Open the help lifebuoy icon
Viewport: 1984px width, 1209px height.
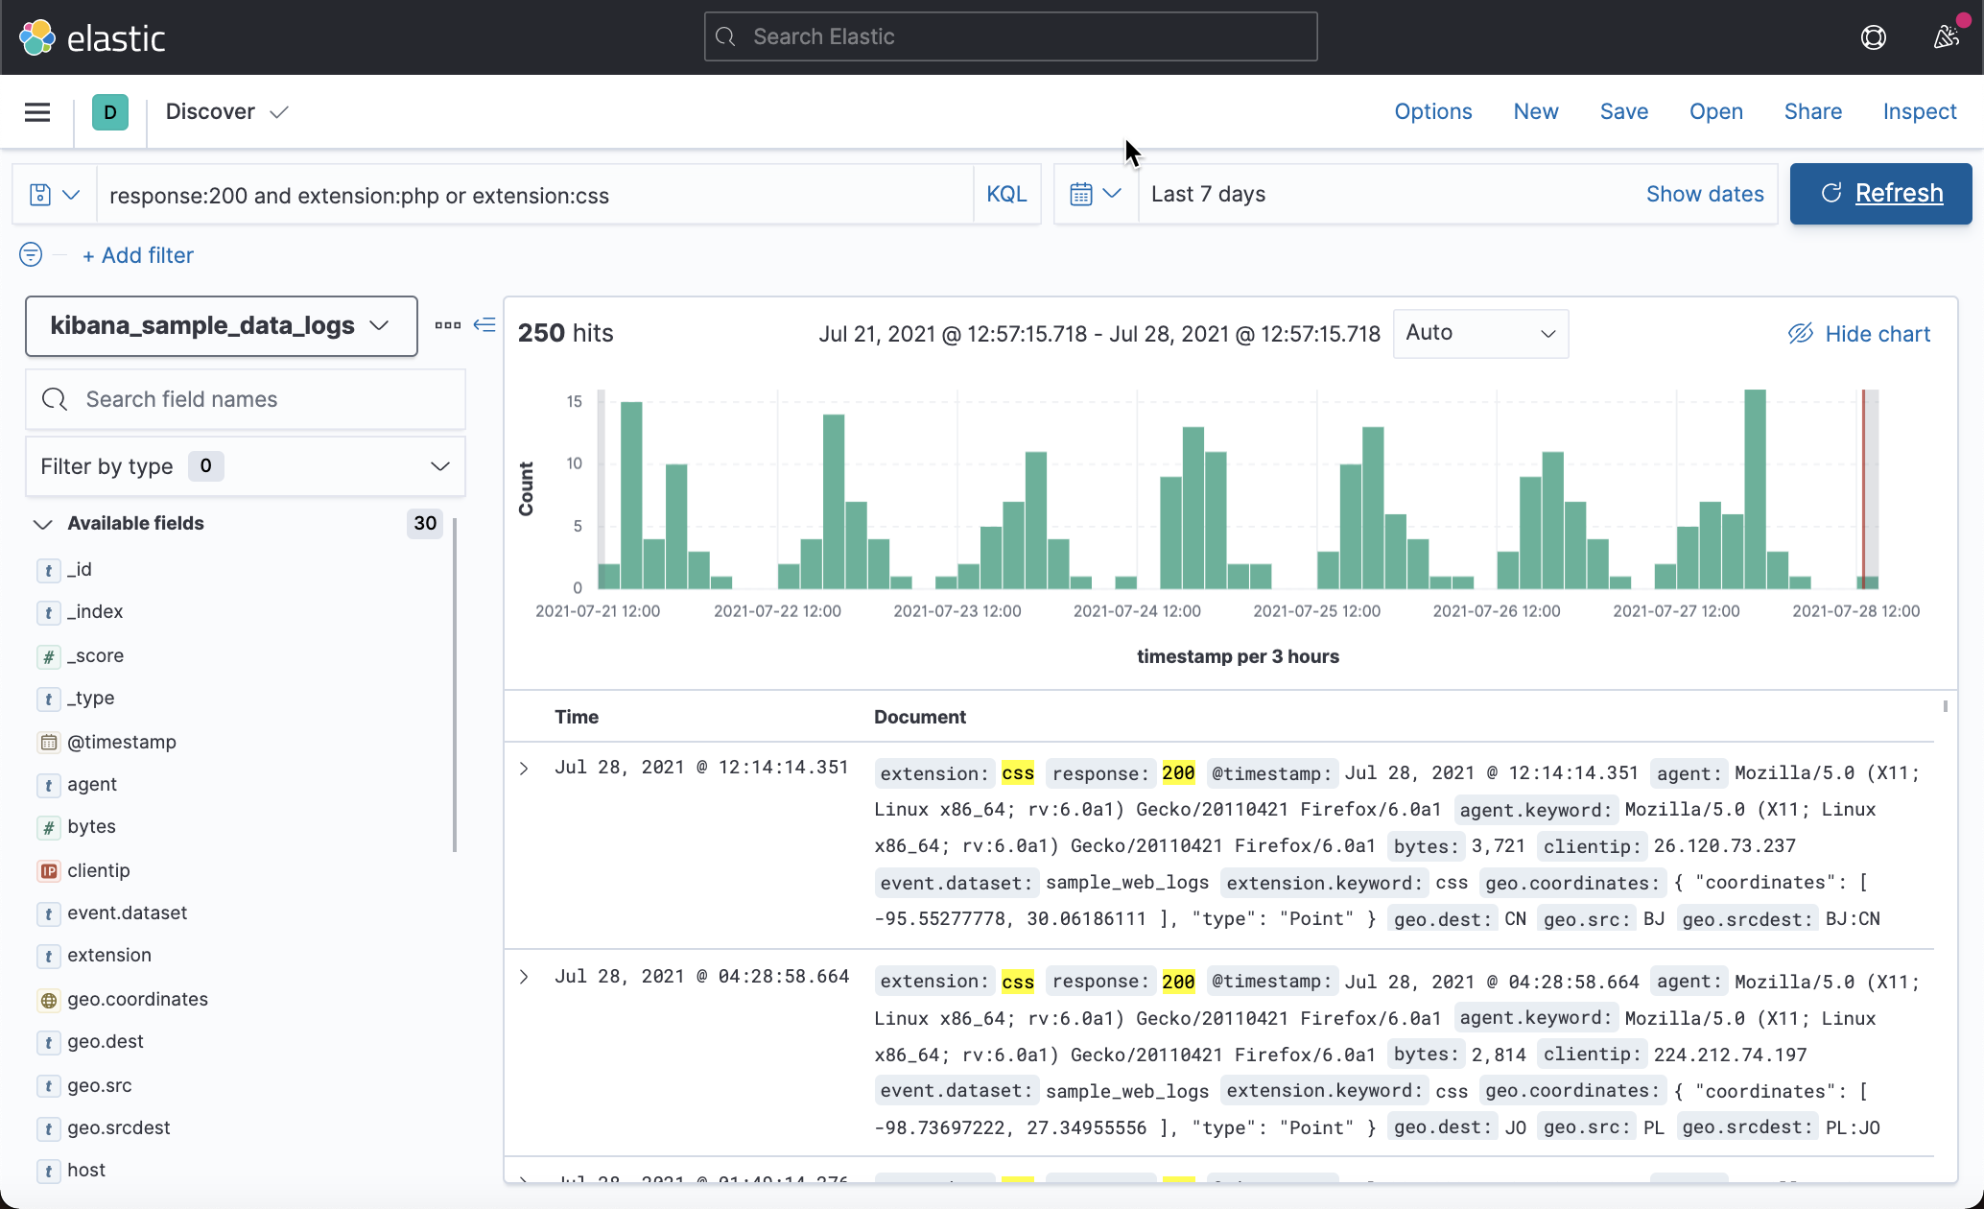[1874, 36]
